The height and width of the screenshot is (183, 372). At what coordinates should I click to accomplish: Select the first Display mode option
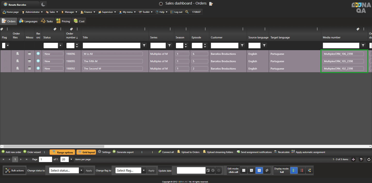(x=294, y=171)
